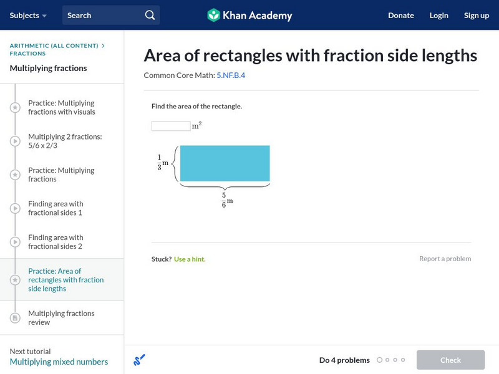Image resolution: width=499 pixels, height=374 pixels.
Task: Click article icon for Multiplying fractions review
Action: (15, 318)
